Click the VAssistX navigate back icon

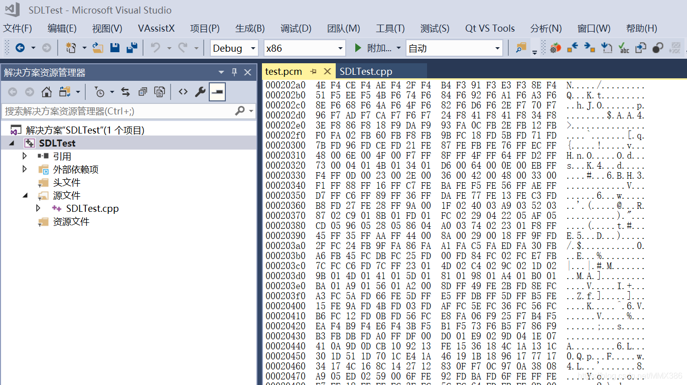(573, 48)
